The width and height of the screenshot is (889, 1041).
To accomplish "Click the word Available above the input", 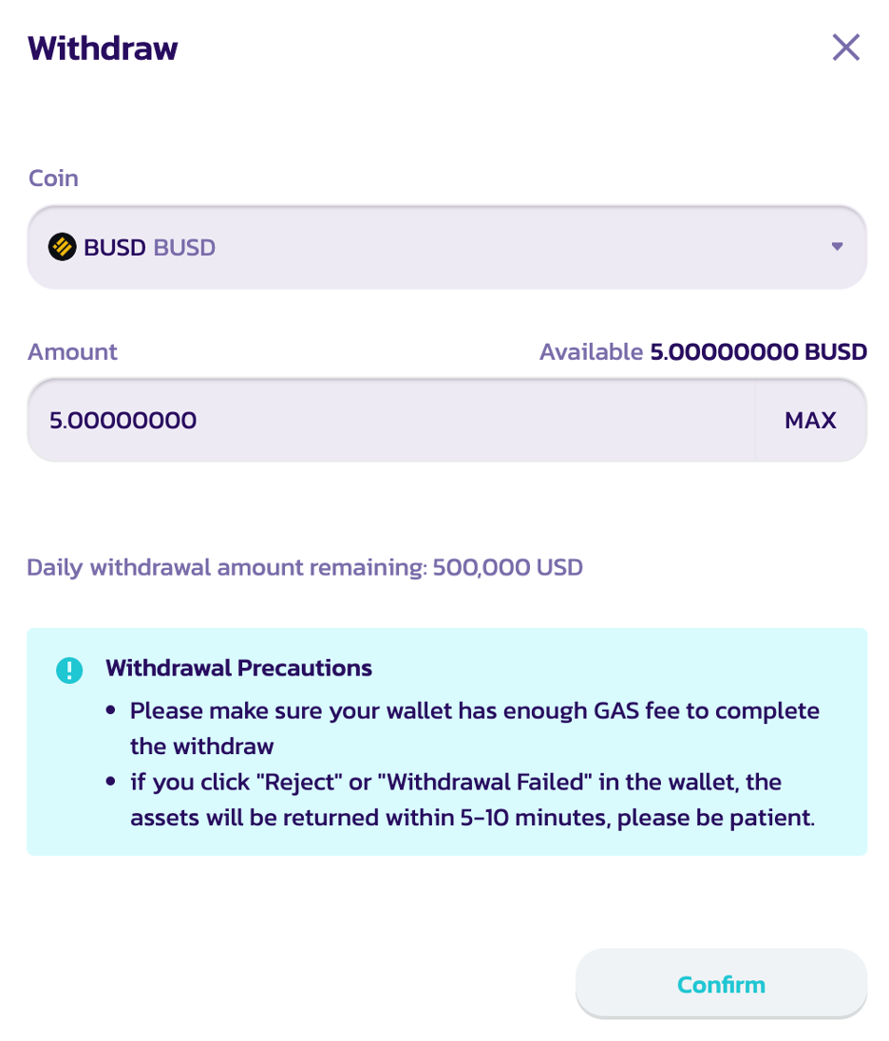I will coord(591,352).
